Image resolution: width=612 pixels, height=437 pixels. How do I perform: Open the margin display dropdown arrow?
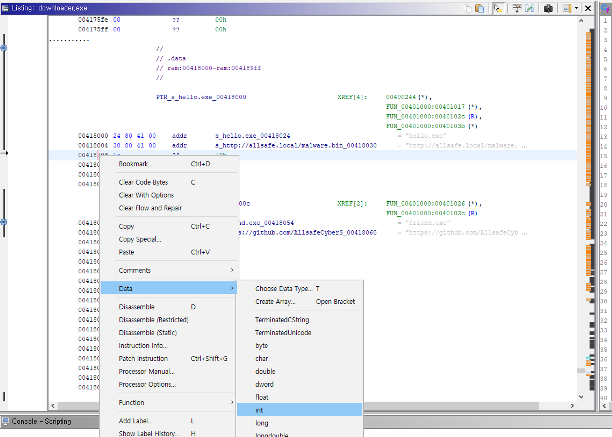pyautogui.click(x=576, y=8)
